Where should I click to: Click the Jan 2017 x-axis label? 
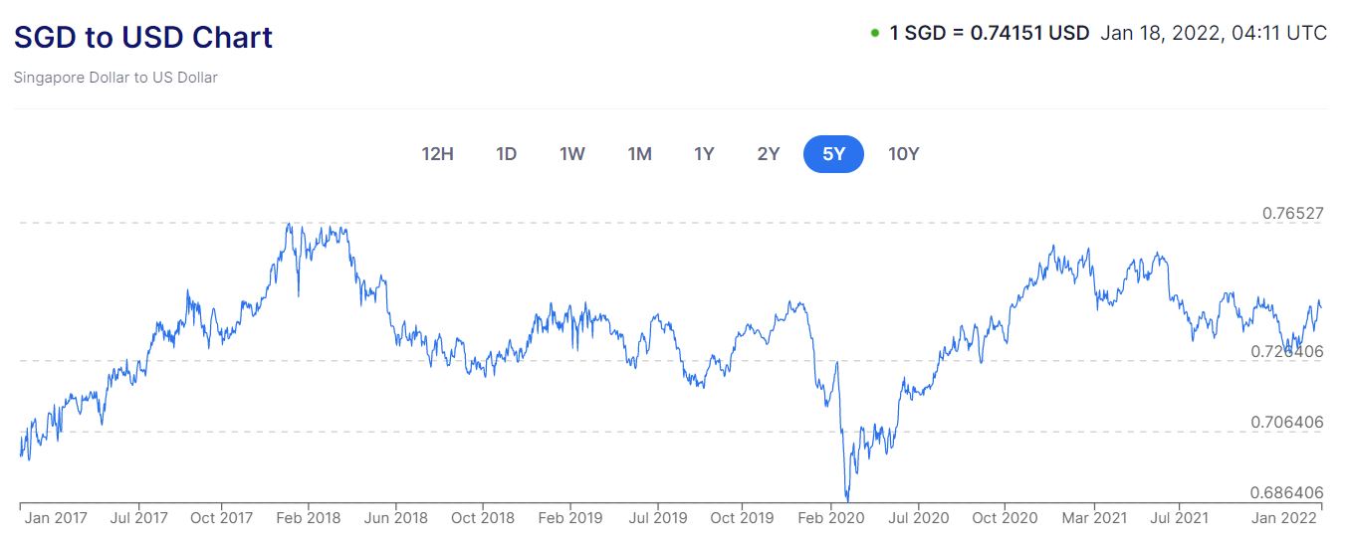click(57, 518)
